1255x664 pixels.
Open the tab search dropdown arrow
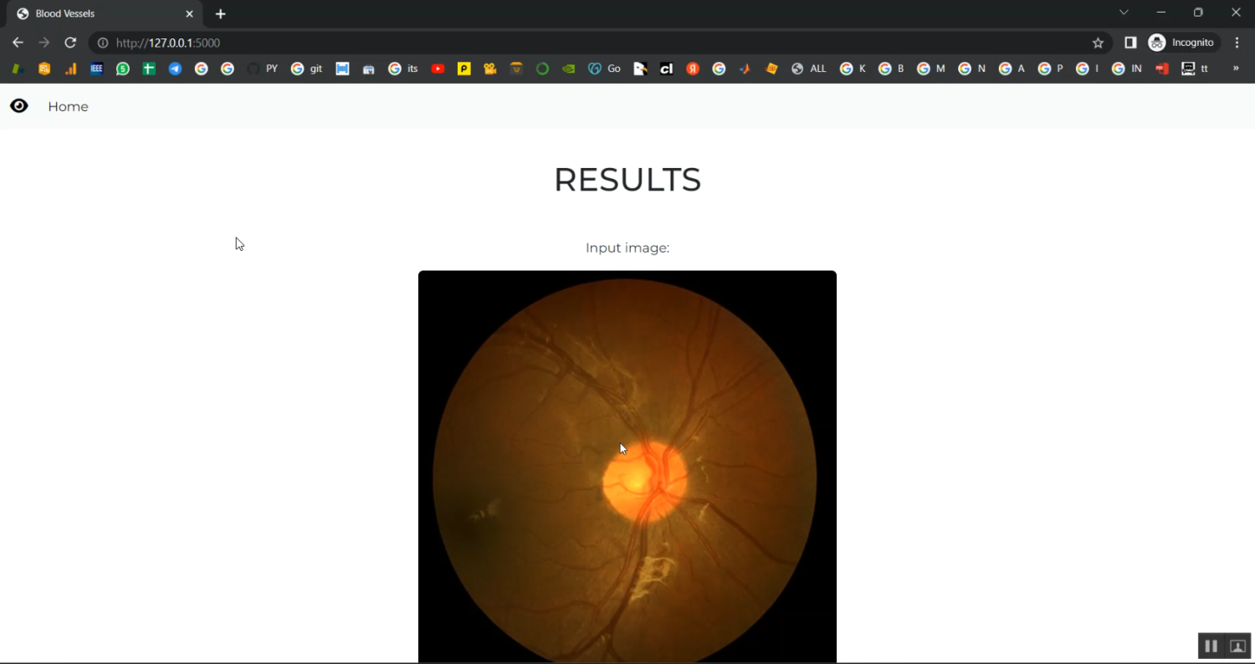click(1124, 13)
